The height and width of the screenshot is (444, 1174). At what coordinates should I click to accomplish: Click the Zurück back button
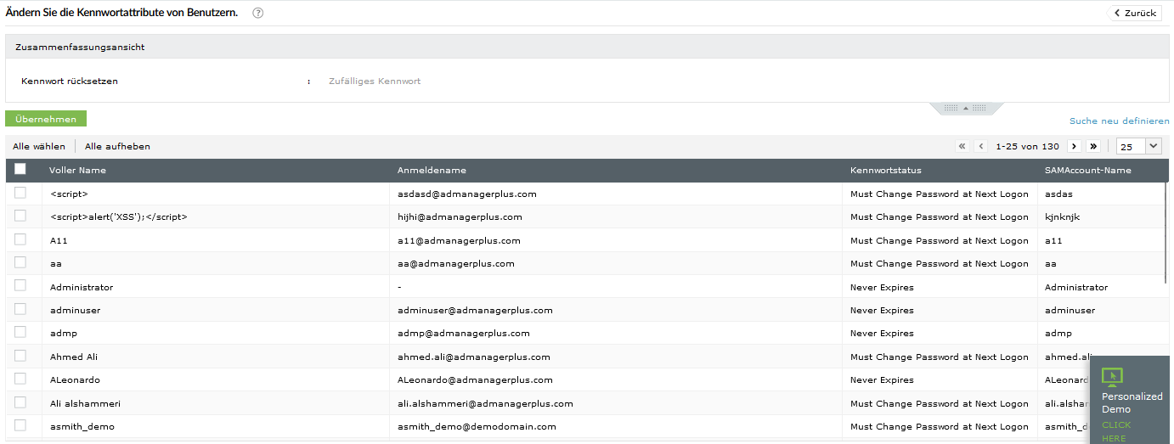click(x=1135, y=13)
